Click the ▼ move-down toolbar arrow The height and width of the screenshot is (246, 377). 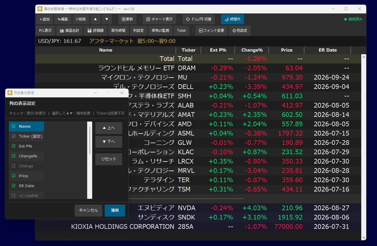coord(107,19)
